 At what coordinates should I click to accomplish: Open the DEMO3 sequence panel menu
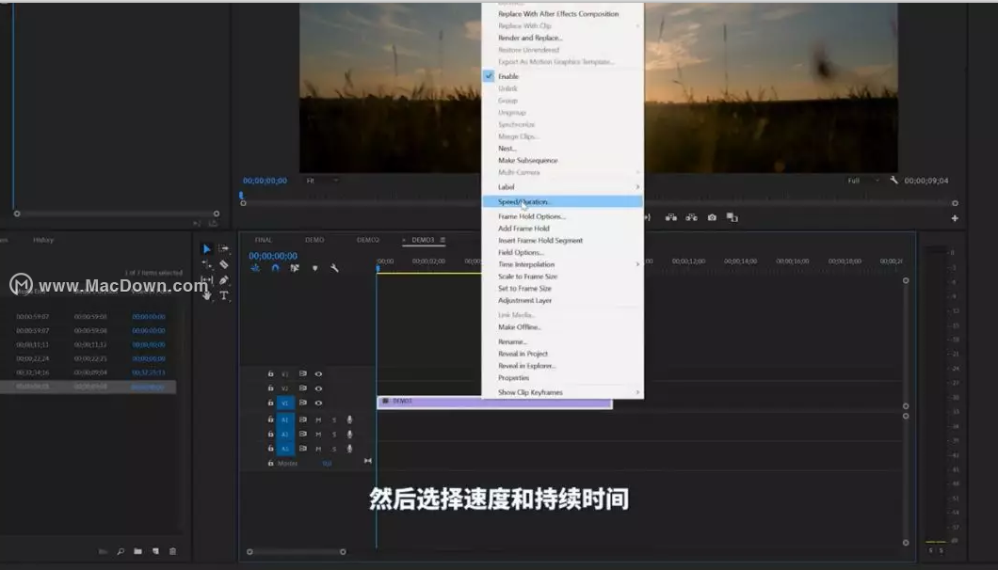click(443, 240)
